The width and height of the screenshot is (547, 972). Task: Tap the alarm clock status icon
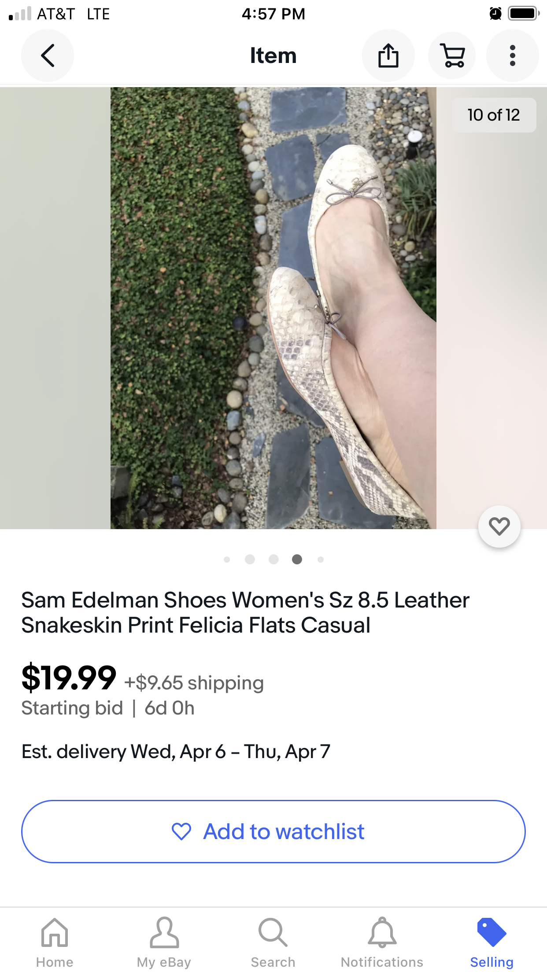pos(495,14)
